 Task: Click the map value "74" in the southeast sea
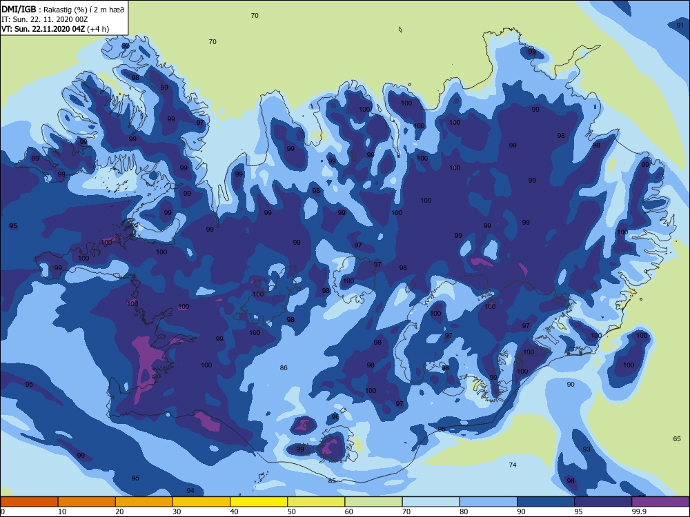point(513,465)
